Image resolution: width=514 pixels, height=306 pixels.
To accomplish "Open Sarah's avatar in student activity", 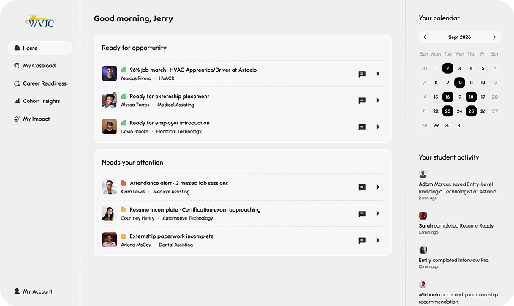I will 423,215.
